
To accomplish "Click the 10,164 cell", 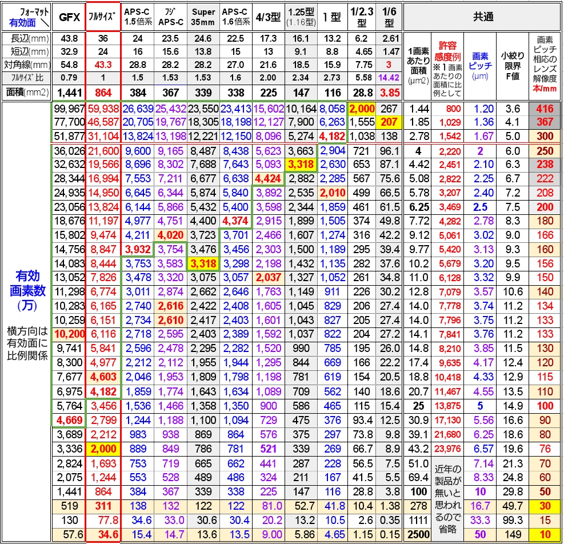I will coord(301,109).
